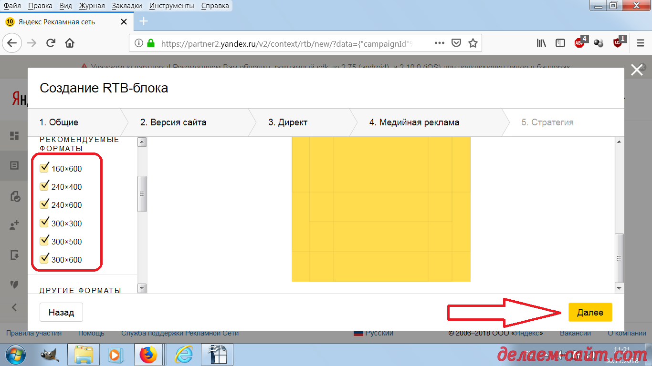The image size is (652, 366).
Task: Click the Назад button
Action: [61, 313]
